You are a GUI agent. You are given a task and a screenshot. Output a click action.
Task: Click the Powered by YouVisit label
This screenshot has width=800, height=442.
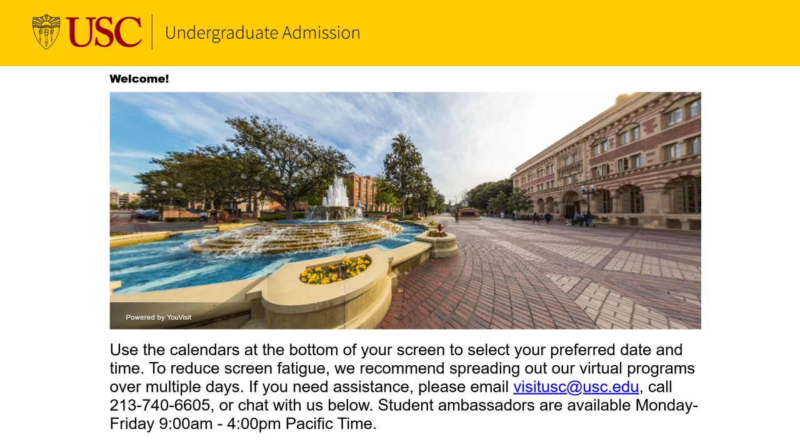pos(158,317)
